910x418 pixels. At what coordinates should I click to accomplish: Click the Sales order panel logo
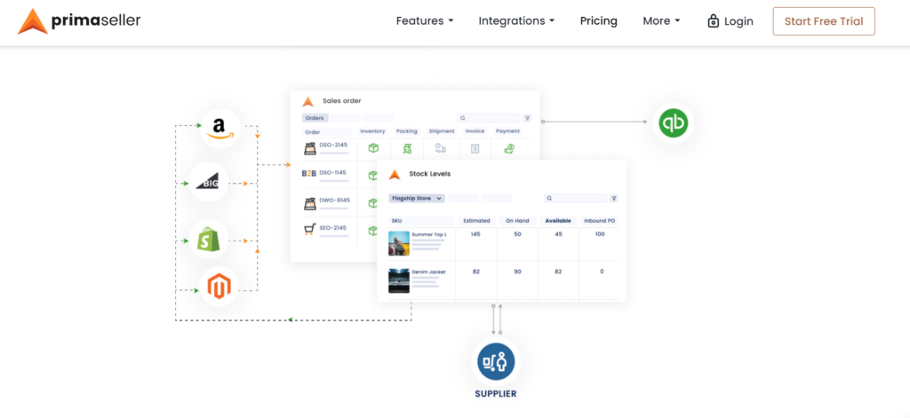coord(307,101)
